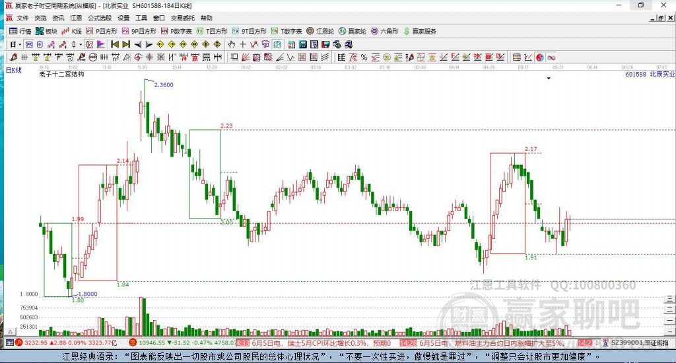
Task: Open the calculator icon
Action: coord(302,44)
